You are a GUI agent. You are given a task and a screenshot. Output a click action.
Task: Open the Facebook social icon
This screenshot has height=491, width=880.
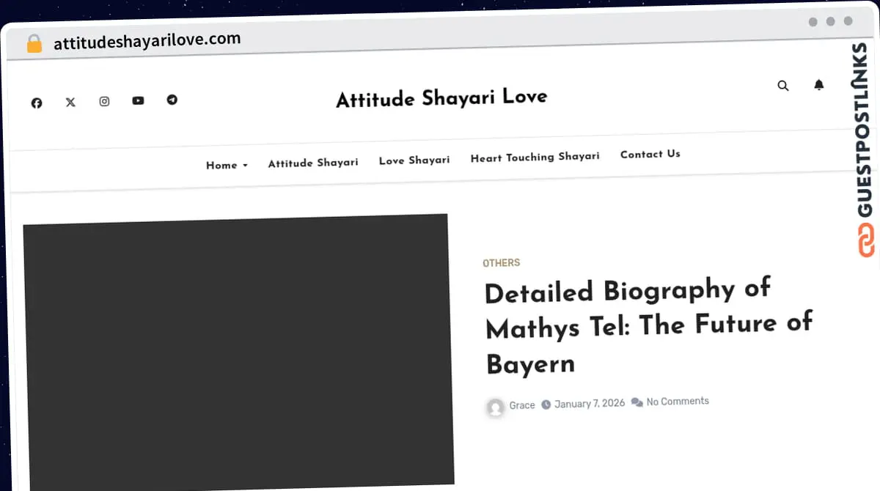37,103
